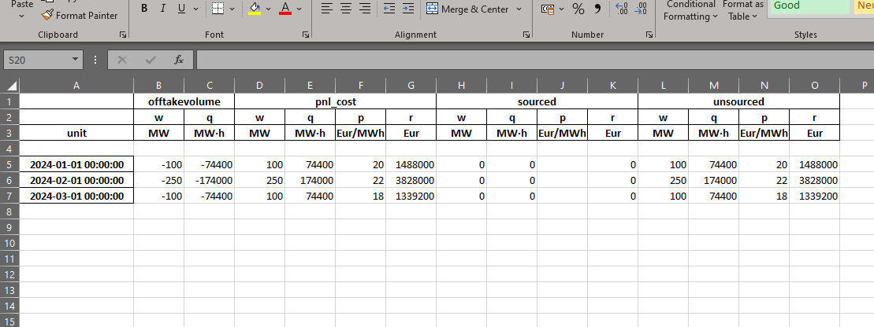Open accounting format dropdown arrow

pyautogui.click(x=561, y=9)
